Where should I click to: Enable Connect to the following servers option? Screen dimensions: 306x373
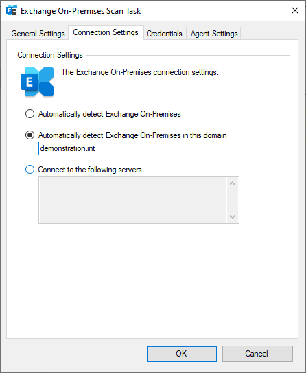point(30,170)
